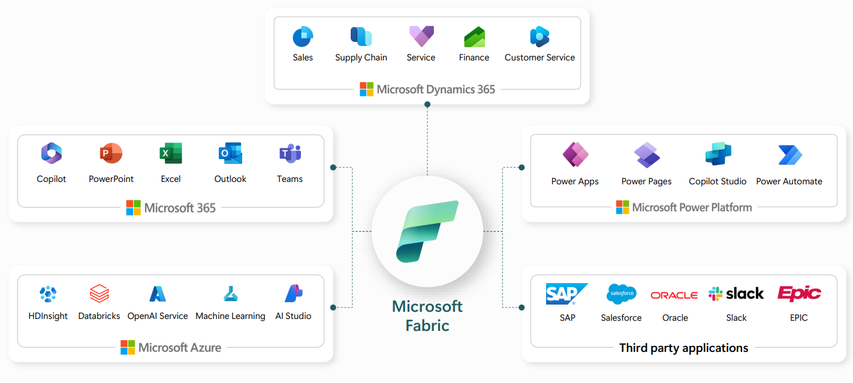Click the "Microsoft 365" heading text

[180, 208]
